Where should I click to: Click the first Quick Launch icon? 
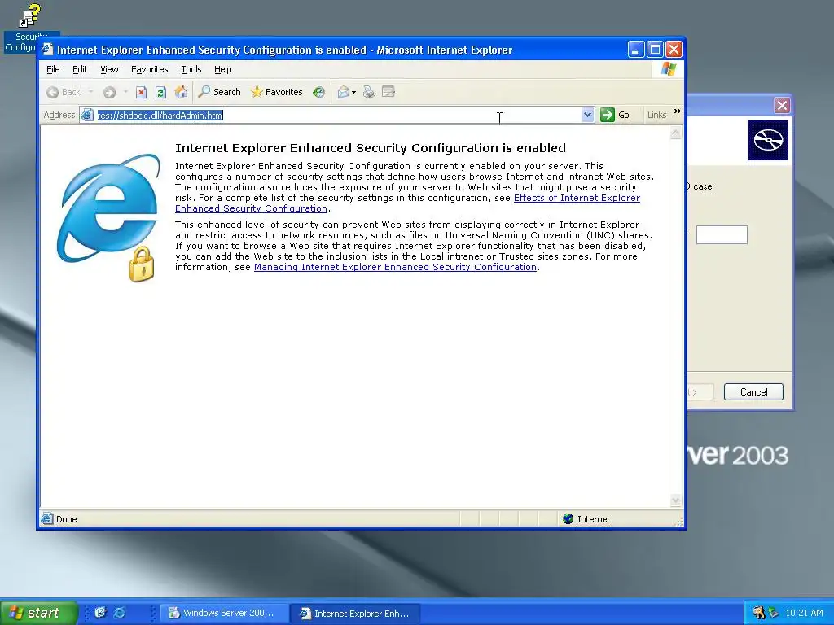click(x=100, y=613)
